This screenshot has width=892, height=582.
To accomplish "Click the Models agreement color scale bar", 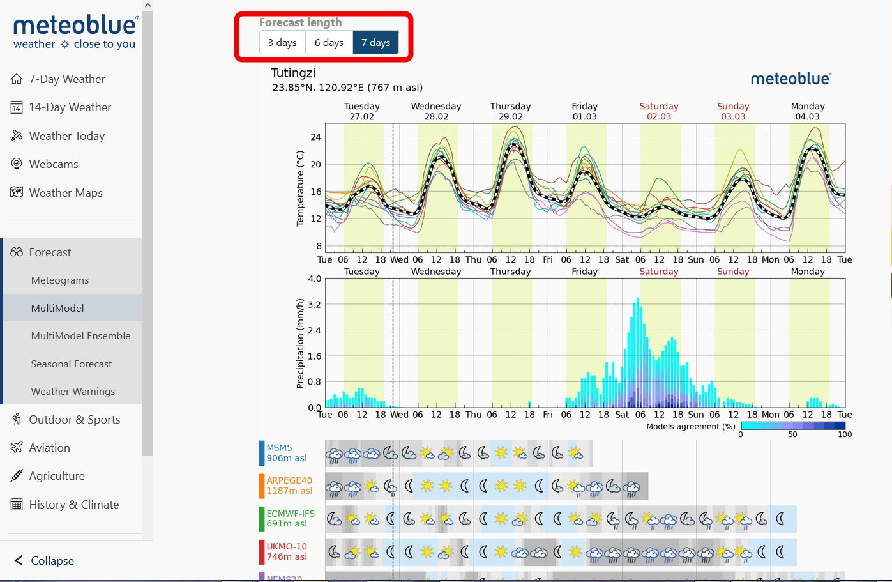I will pos(793,425).
